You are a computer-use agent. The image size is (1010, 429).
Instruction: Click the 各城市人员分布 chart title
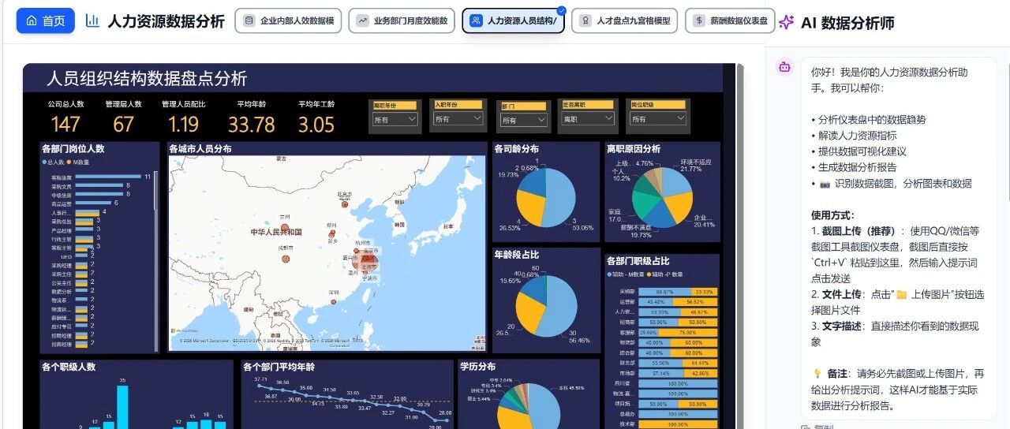(200, 148)
